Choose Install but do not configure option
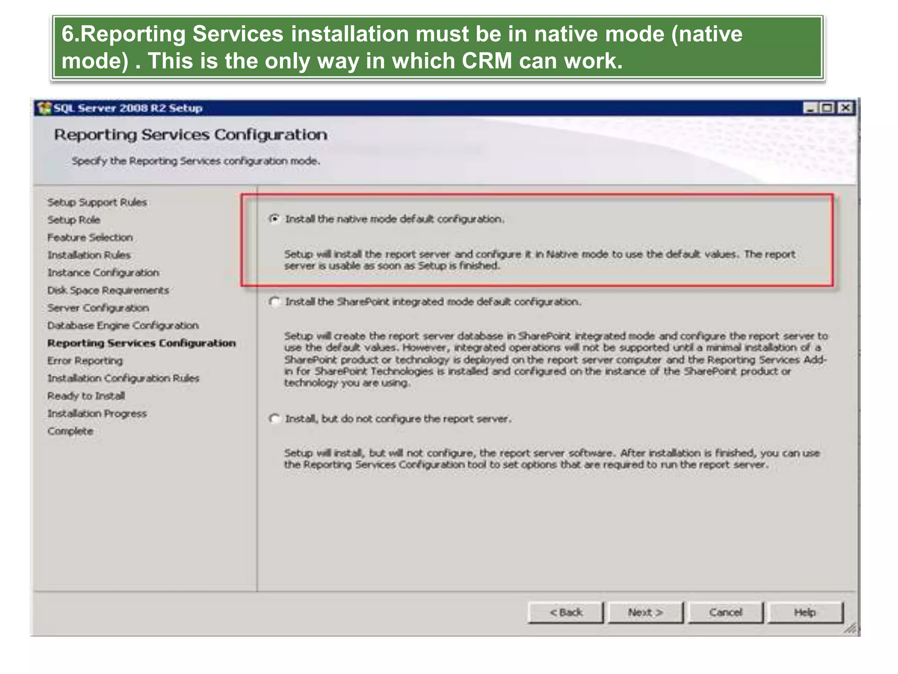The width and height of the screenshot is (898, 674). pyautogui.click(x=274, y=419)
